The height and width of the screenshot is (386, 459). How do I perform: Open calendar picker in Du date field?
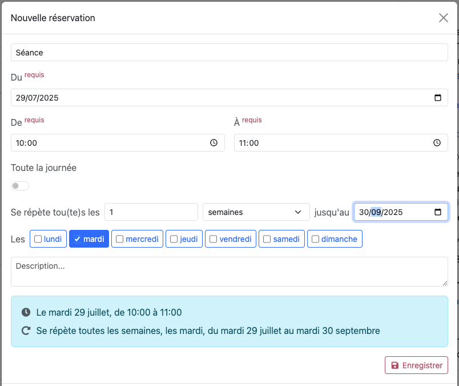438,98
